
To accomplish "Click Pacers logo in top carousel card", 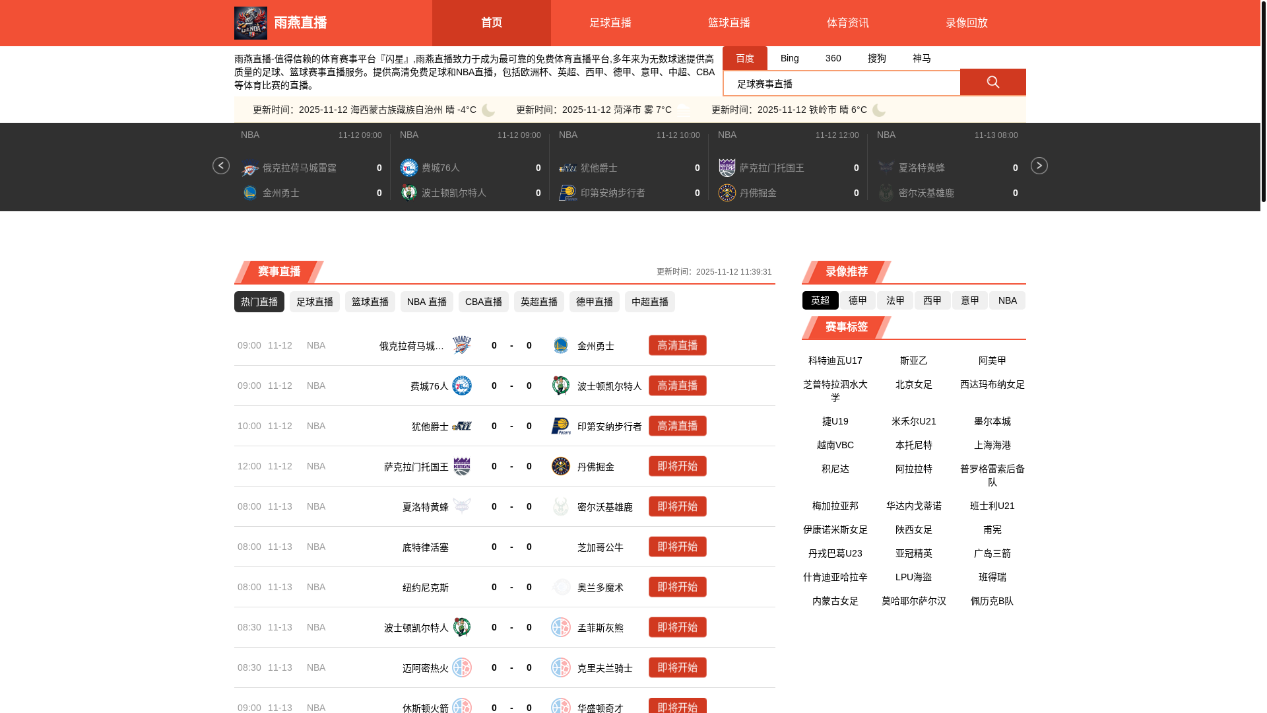I will click(568, 193).
